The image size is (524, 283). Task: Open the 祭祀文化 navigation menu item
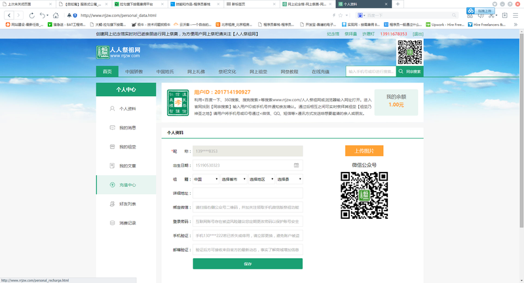click(x=227, y=71)
